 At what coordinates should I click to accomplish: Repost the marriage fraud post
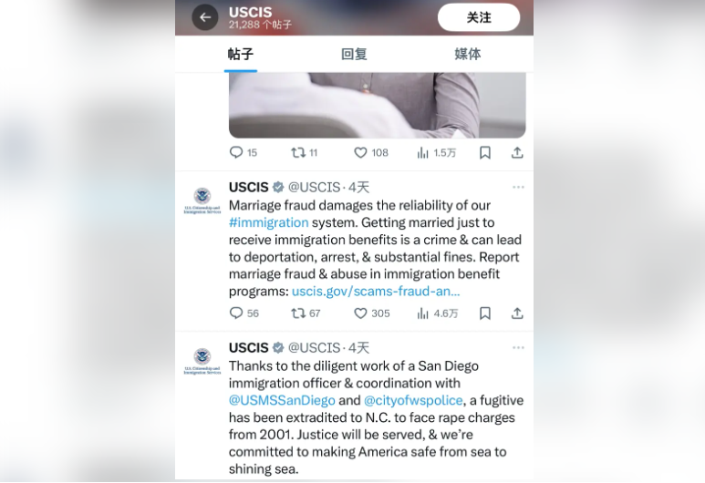tap(306, 313)
